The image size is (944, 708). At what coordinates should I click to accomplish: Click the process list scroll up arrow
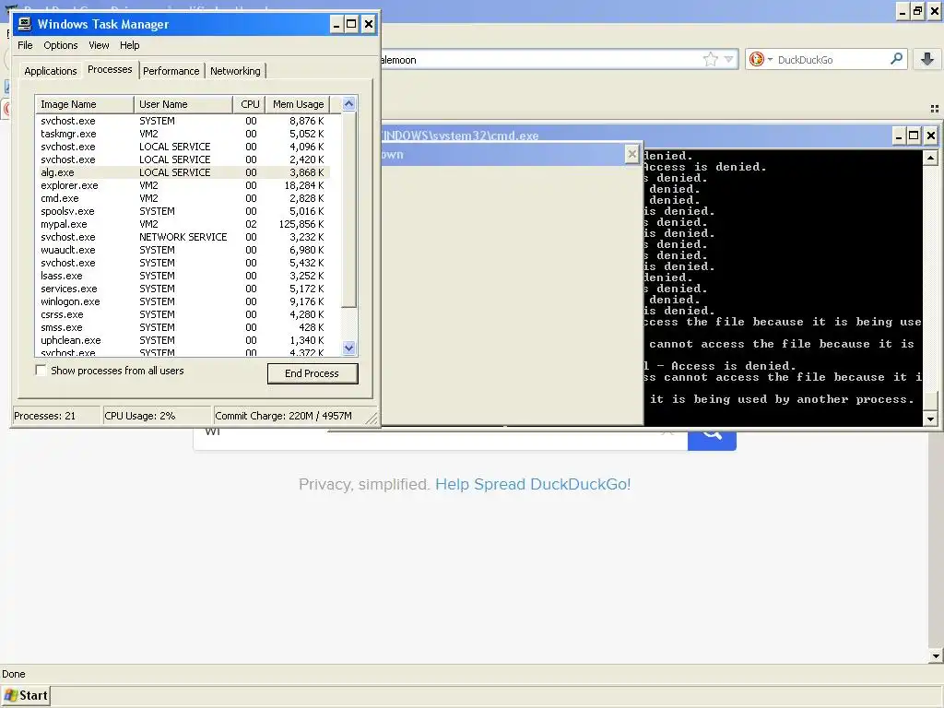pyautogui.click(x=349, y=103)
